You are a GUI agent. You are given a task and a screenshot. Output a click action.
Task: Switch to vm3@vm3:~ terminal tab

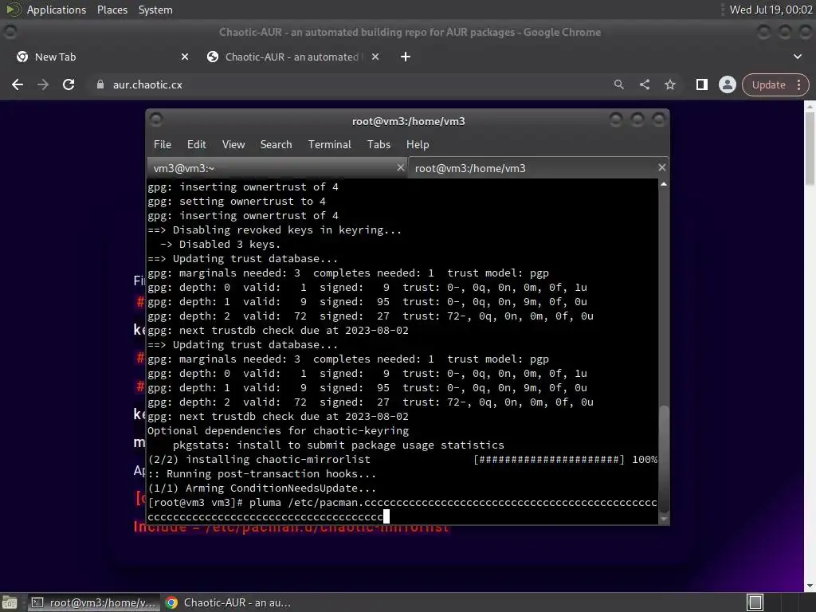pos(277,168)
